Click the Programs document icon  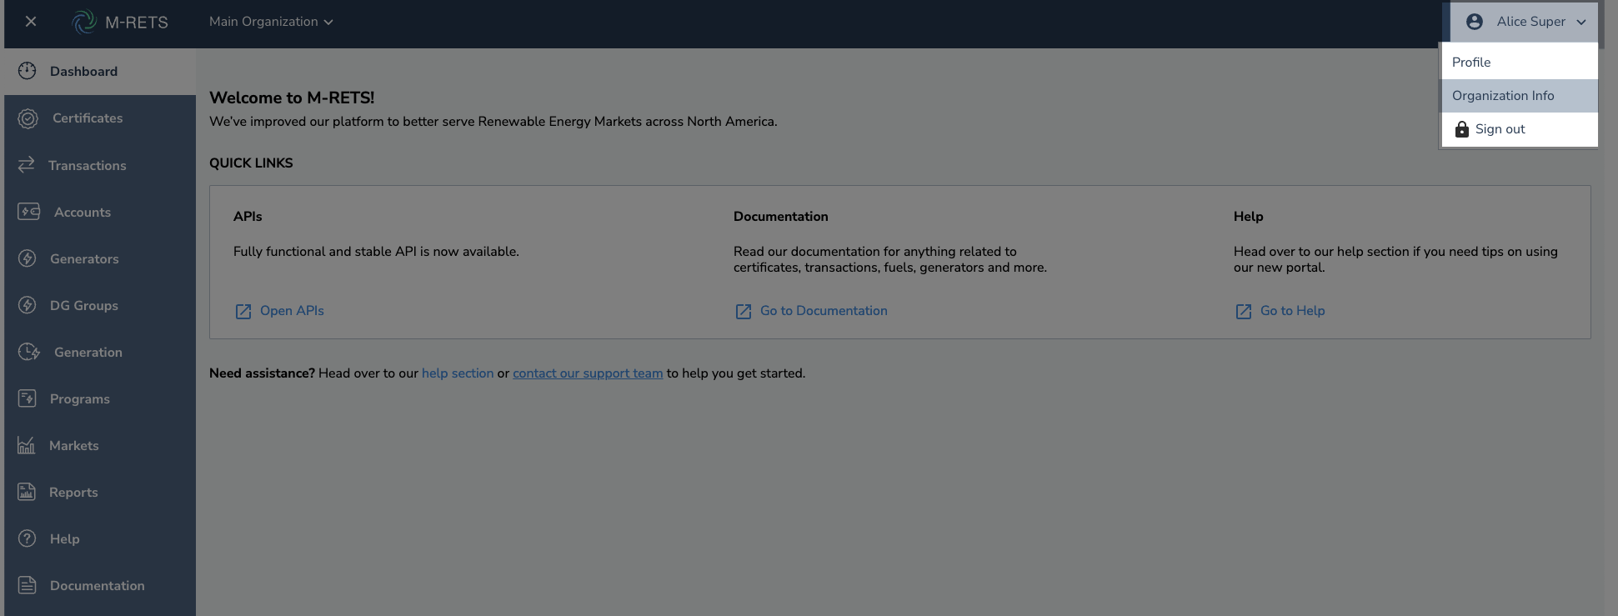28,398
